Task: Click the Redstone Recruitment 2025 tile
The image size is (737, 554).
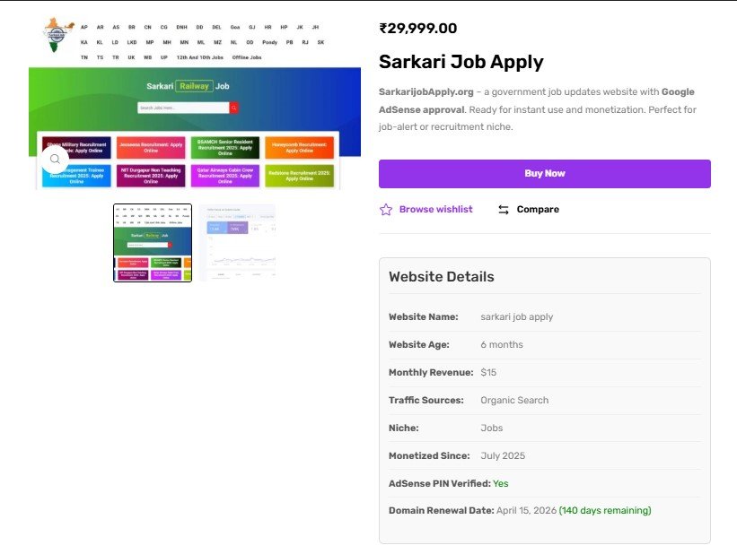Action: point(300,175)
